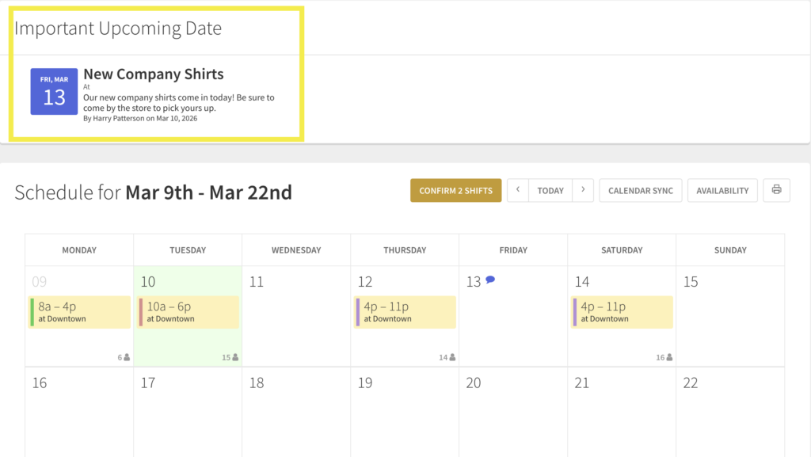Select Saturday 4p – 11p Downtown shift

point(623,312)
